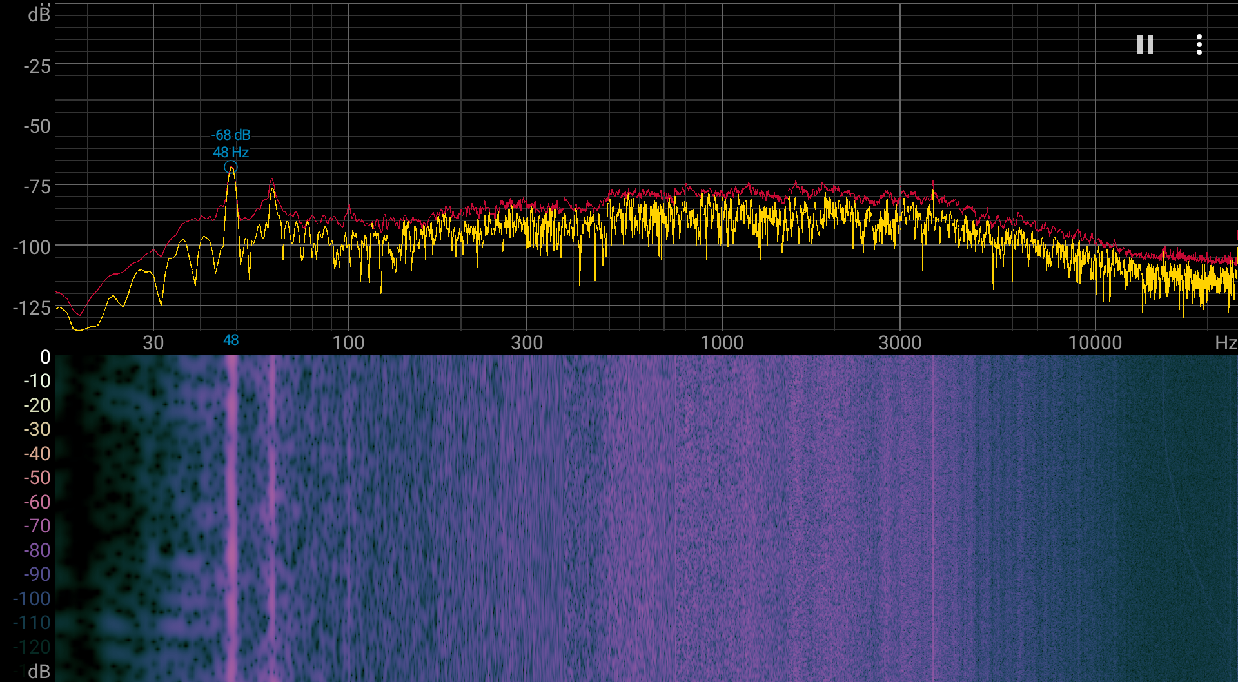Click the dB unit label above the spectrum
The height and width of the screenshot is (682, 1238).
click(x=39, y=14)
